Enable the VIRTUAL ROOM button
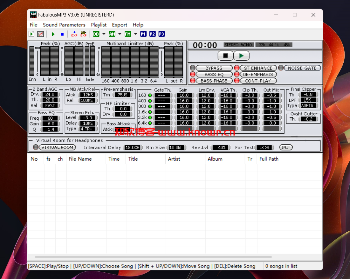Viewport: 350px width, 279px height. click(57, 147)
